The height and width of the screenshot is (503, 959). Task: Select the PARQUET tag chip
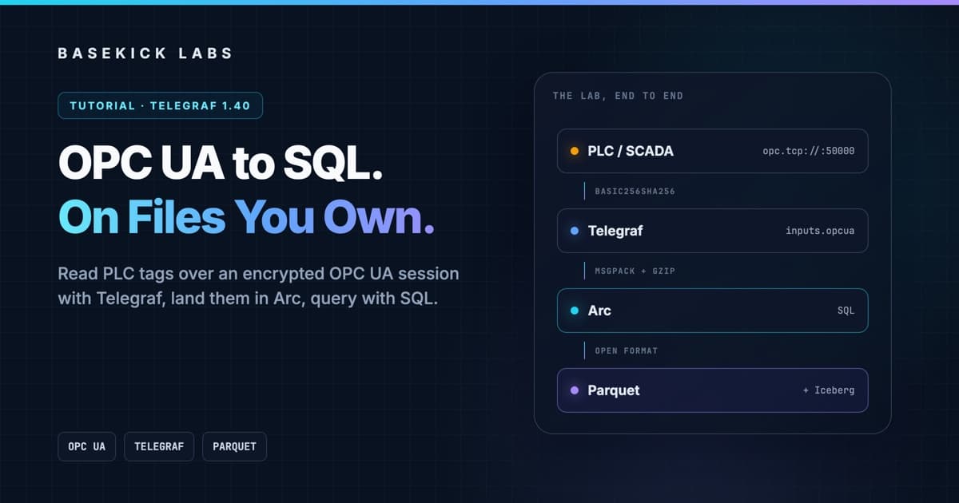234,446
